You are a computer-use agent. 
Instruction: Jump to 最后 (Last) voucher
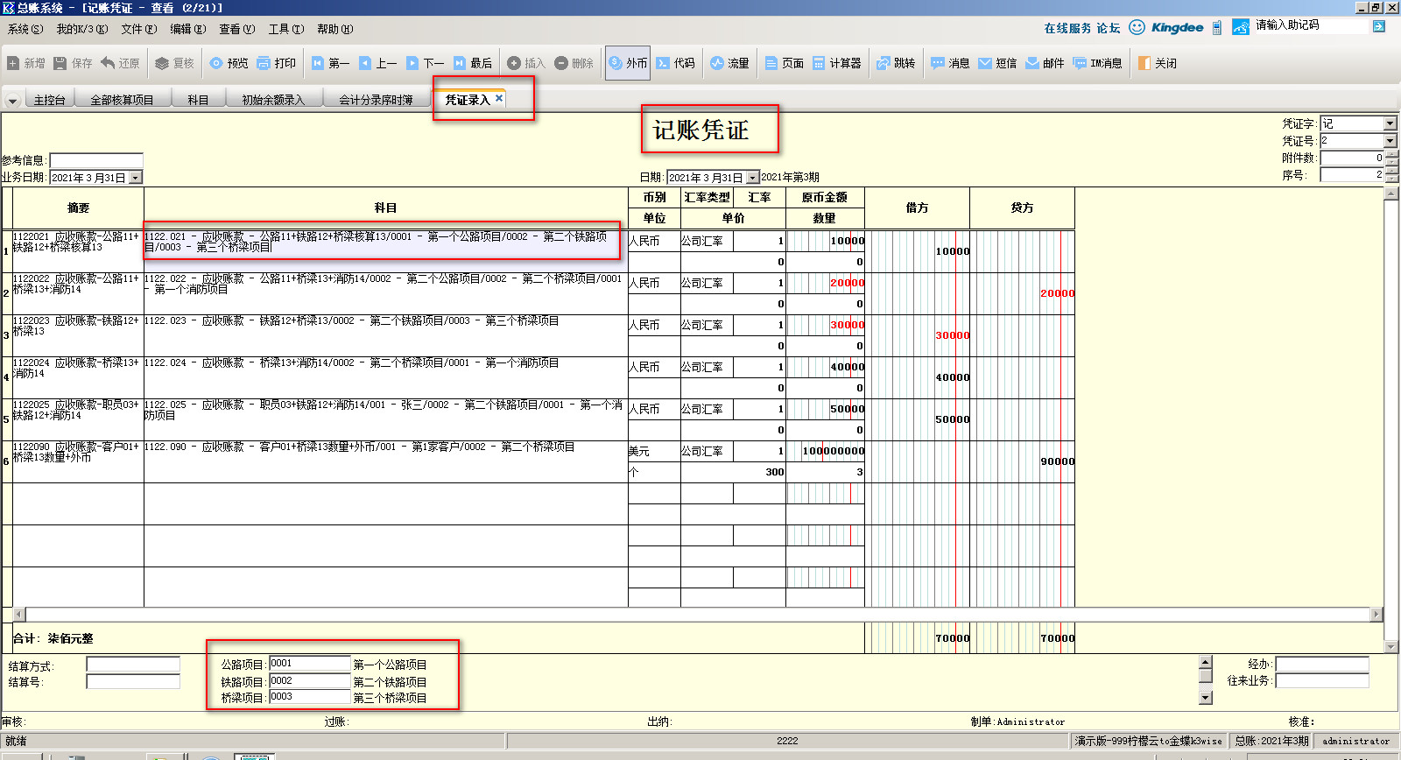tap(472, 63)
